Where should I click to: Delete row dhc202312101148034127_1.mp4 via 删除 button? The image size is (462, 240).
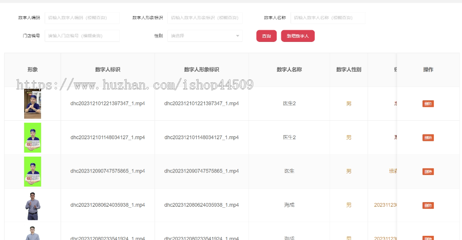tap(428, 138)
